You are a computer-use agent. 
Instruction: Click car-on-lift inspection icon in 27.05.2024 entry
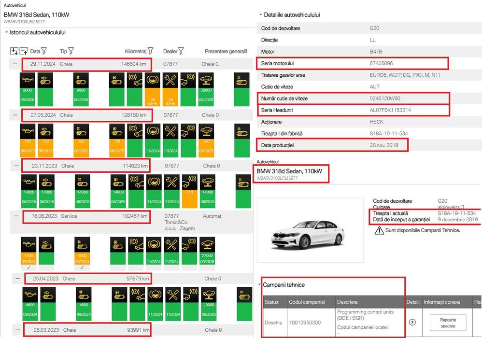(206, 131)
